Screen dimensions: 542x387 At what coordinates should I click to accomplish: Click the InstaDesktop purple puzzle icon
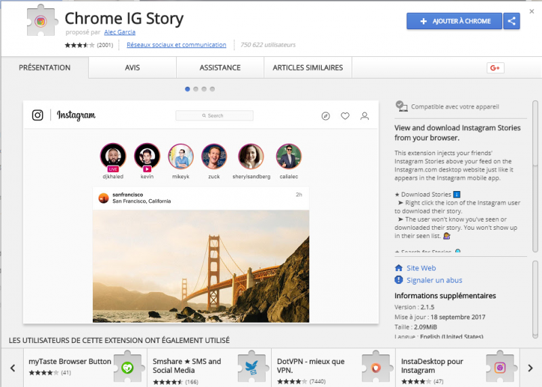click(x=500, y=367)
